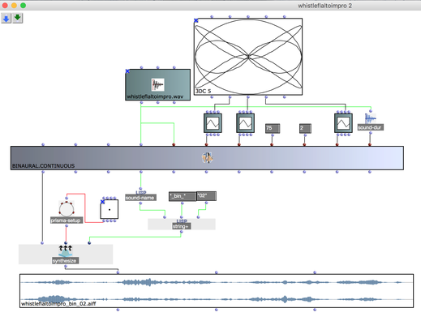Toggle the lock on the small dot box
The width and height of the screenshot is (421, 321).
(102, 202)
